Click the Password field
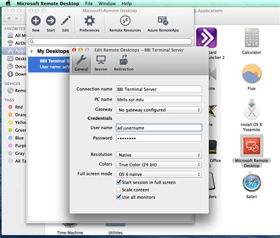Screen dimensions: 280x238 (x=159, y=138)
